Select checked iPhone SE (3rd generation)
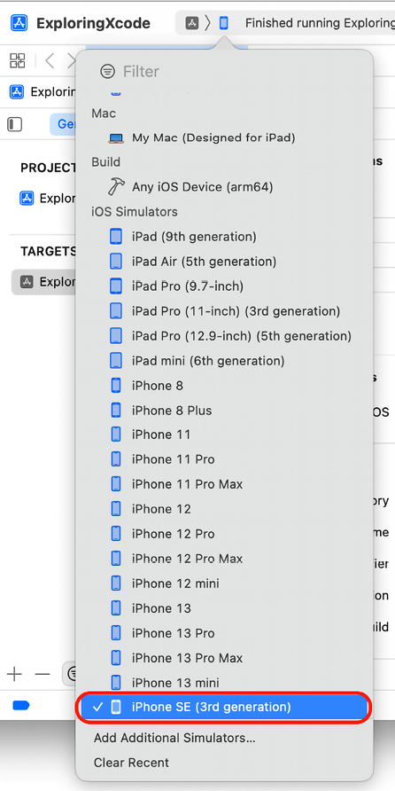The width and height of the screenshot is (395, 791). pos(224,708)
